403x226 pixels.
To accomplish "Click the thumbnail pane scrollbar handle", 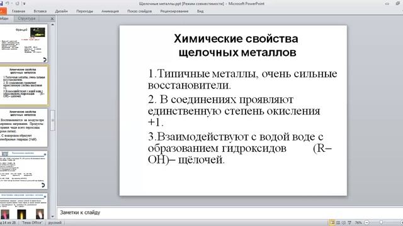I will click(53, 120).
